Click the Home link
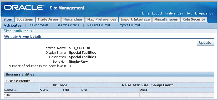Screen dimensions: 218x100 [x=145, y=13]
